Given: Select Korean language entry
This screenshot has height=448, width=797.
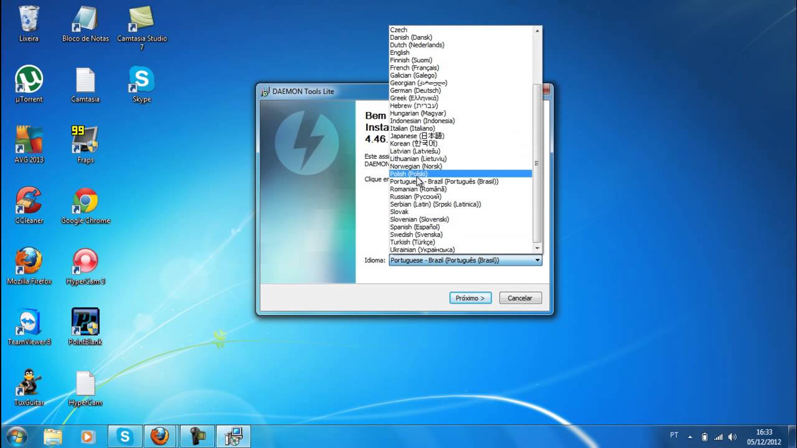Looking at the screenshot, I should coord(461,144).
